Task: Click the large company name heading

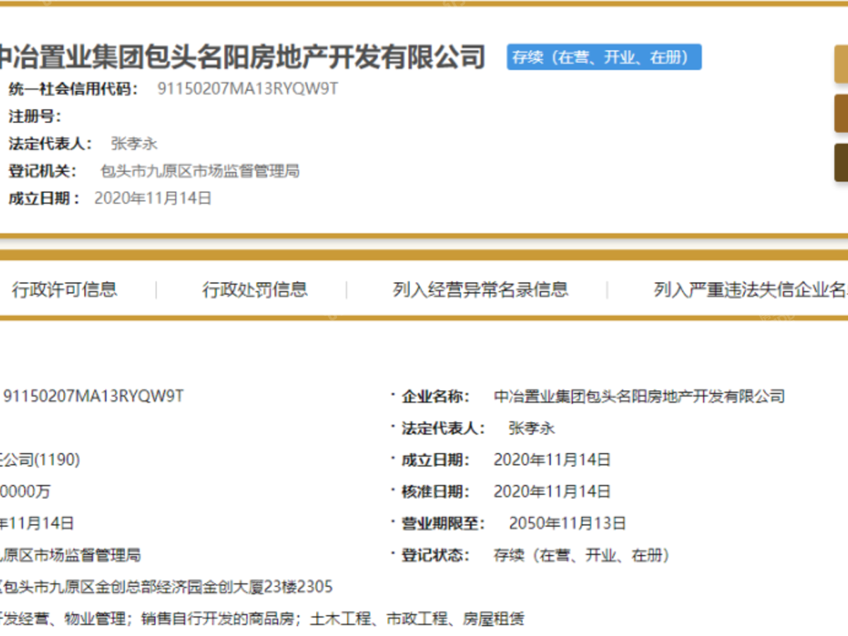Action: [x=242, y=57]
